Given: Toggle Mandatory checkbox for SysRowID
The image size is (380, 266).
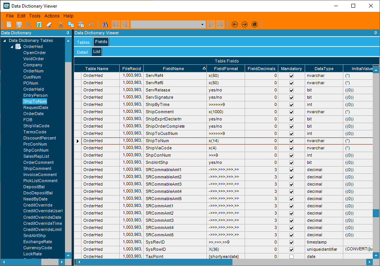Looking at the screenshot, I should pyautogui.click(x=292, y=250).
